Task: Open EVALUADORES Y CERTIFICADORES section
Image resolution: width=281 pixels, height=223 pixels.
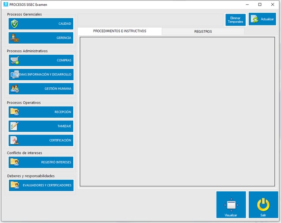Action: click(41, 185)
